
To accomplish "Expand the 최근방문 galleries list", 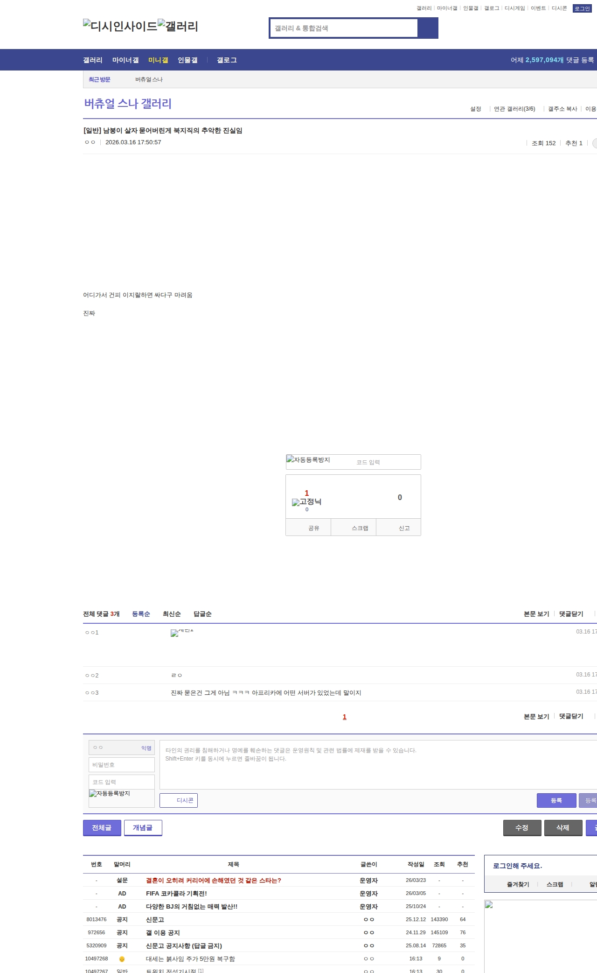I will pyautogui.click(x=99, y=80).
